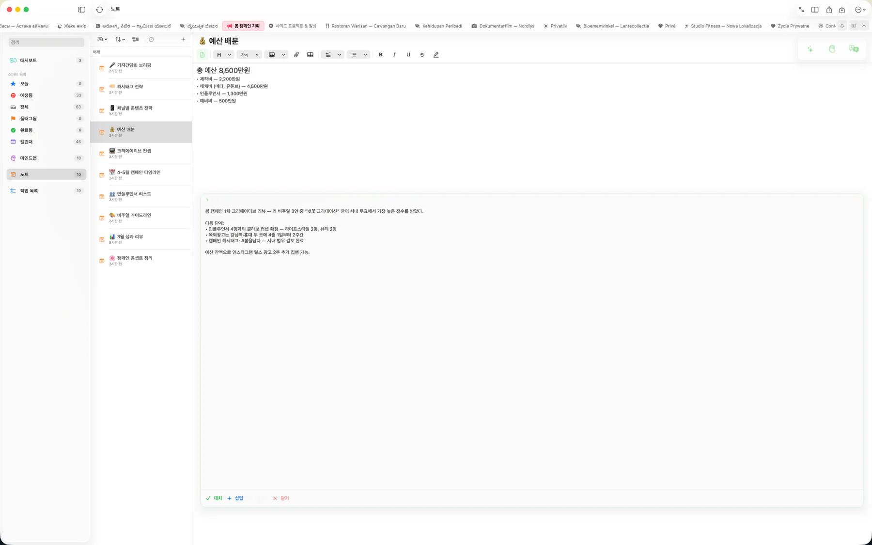Insert a table with table icon
This screenshot has height=545, width=872.
point(310,55)
